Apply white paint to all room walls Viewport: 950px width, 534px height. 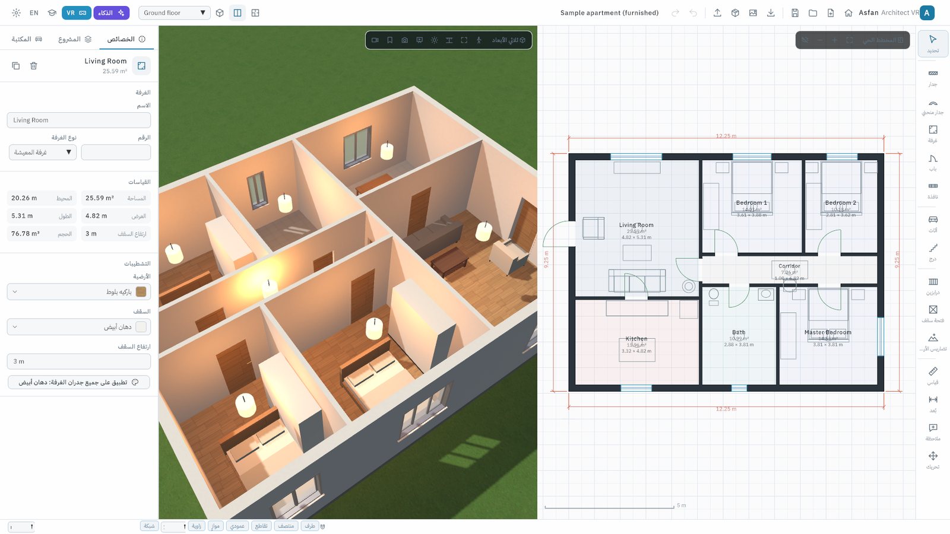point(79,383)
